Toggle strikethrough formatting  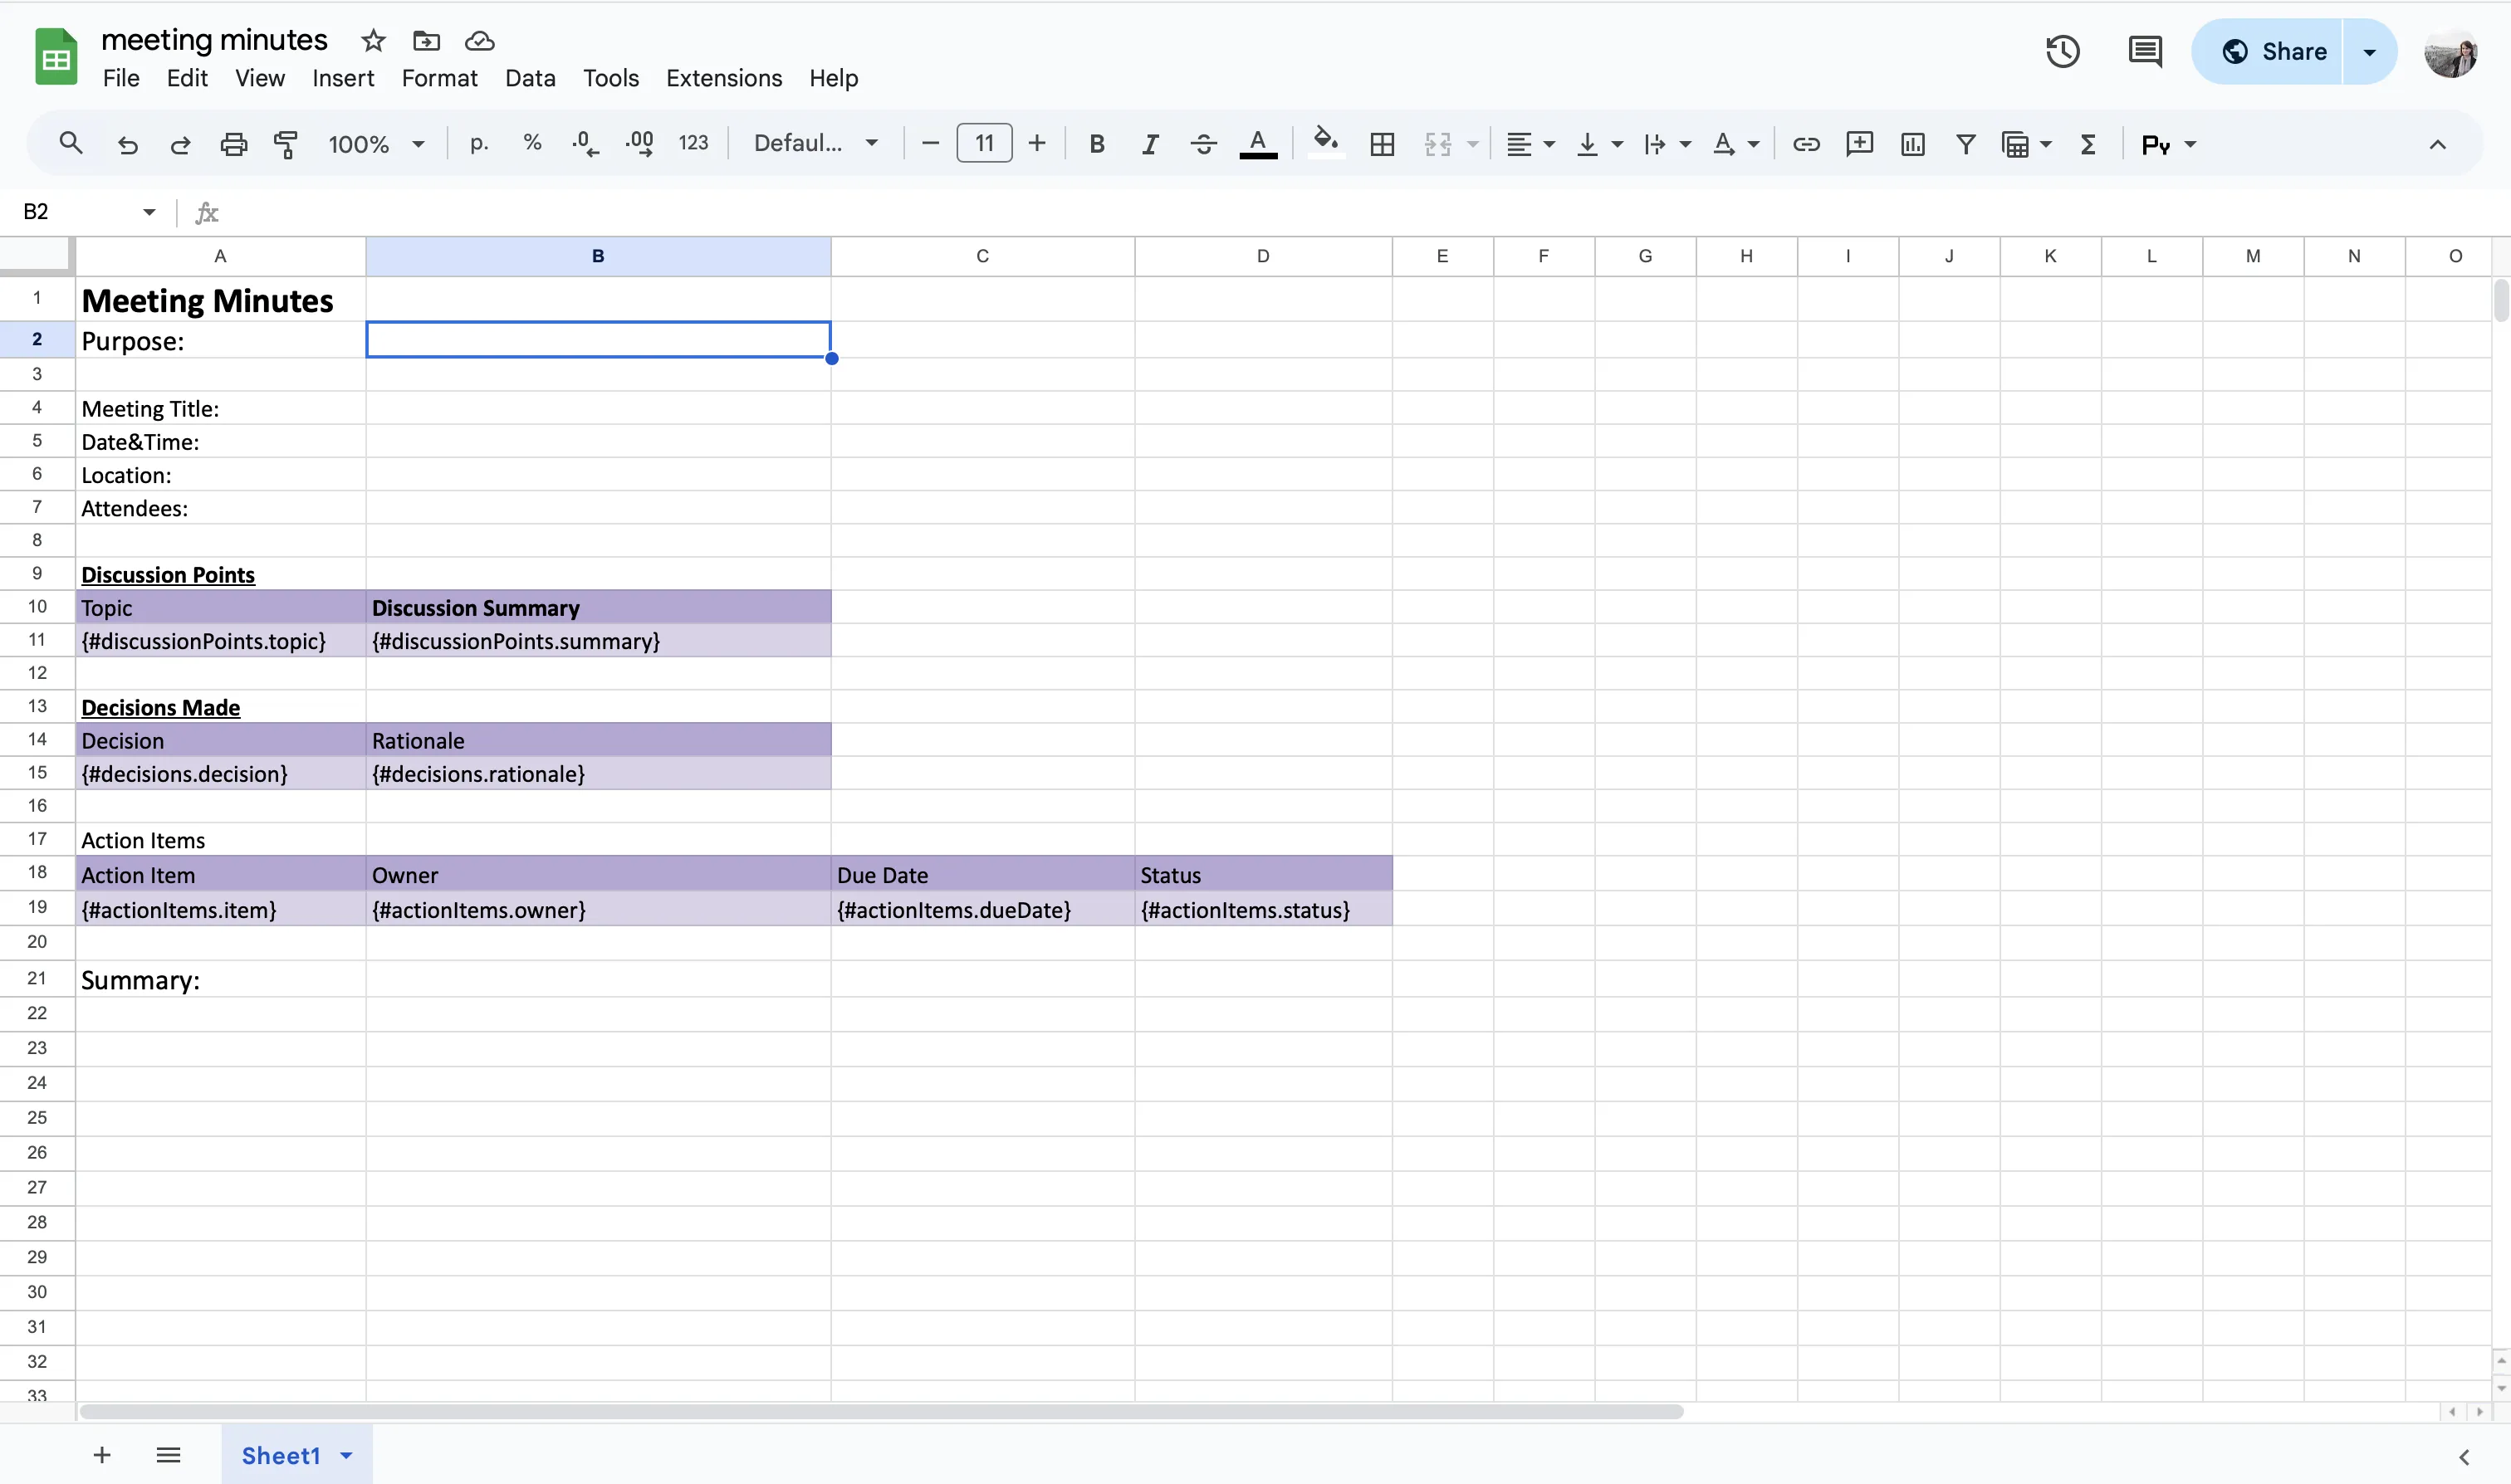1202,144
